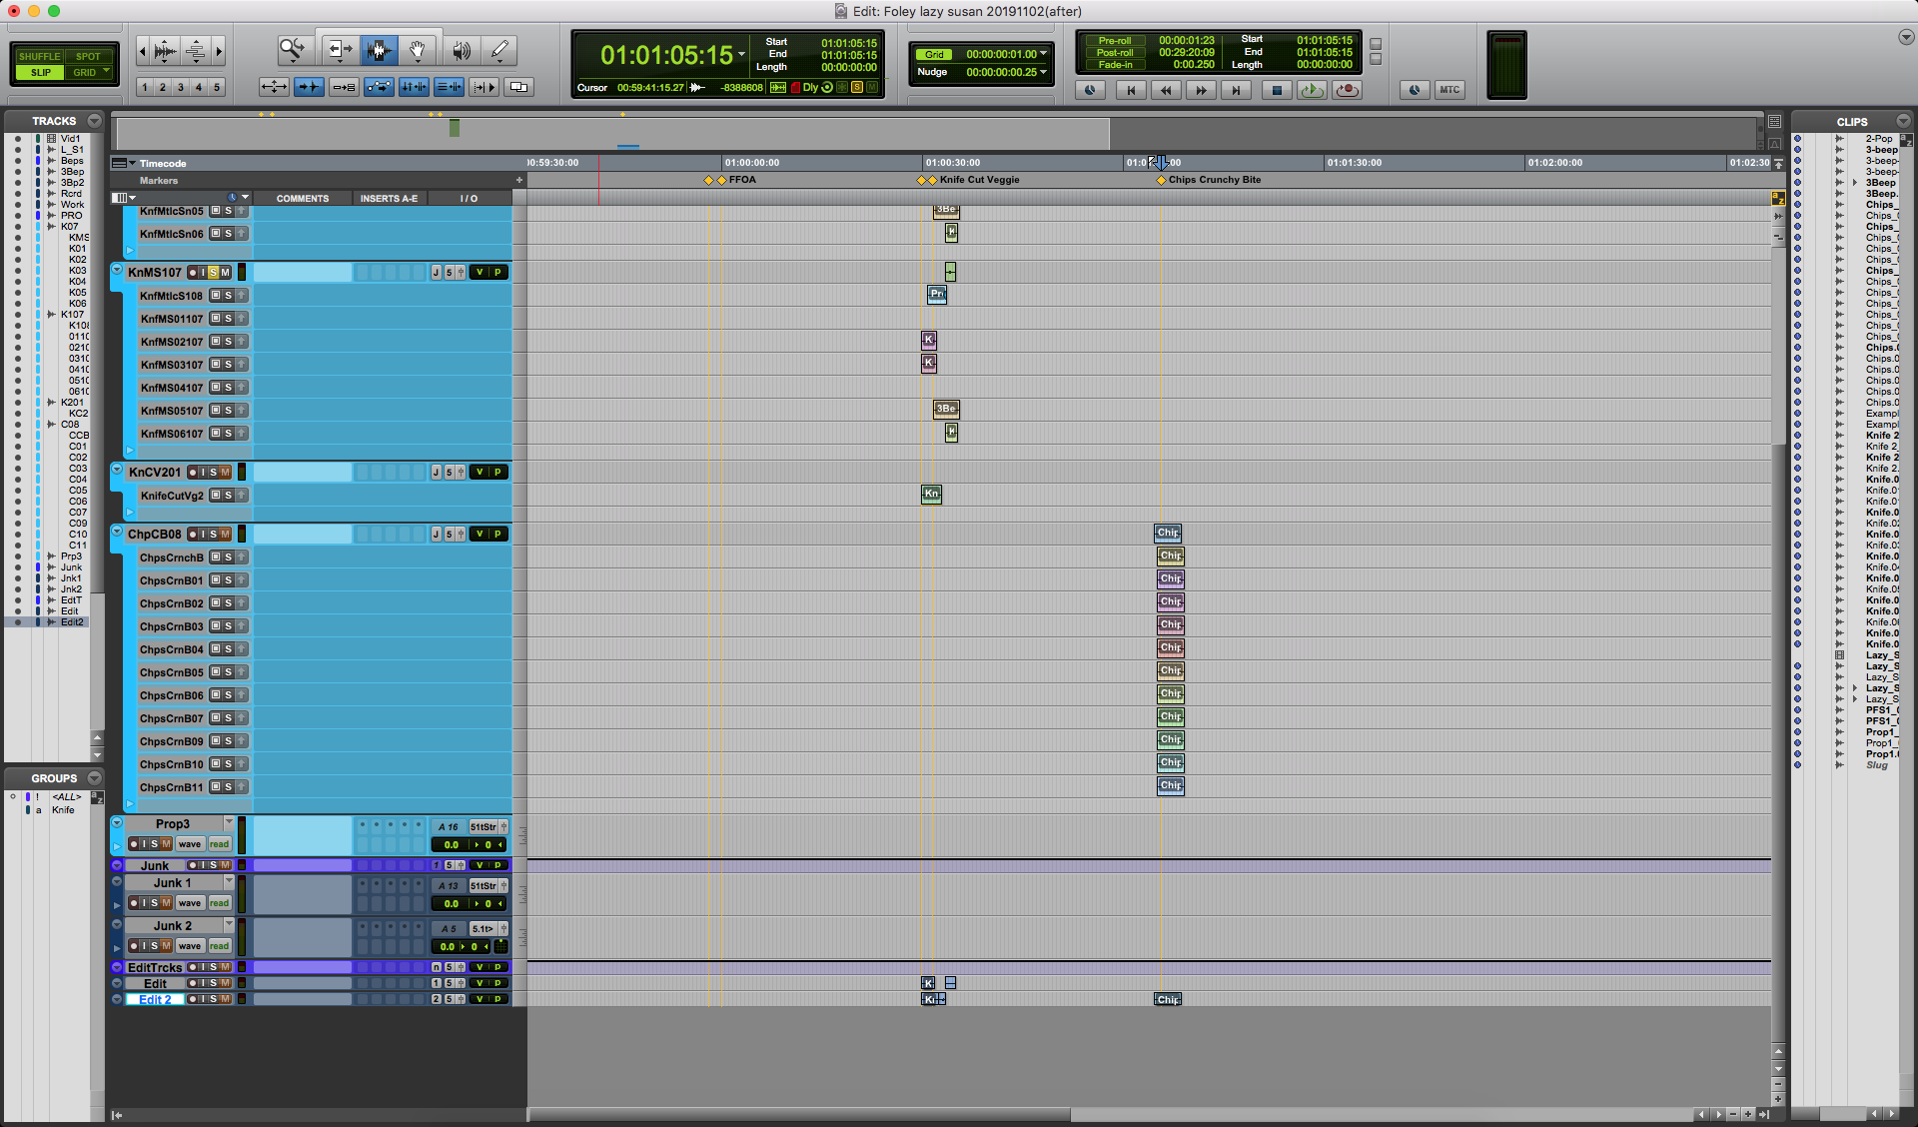Select the Trim tool

pyautogui.click(x=340, y=49)
